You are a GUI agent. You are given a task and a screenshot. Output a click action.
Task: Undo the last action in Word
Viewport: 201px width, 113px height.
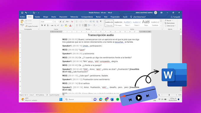26,13
